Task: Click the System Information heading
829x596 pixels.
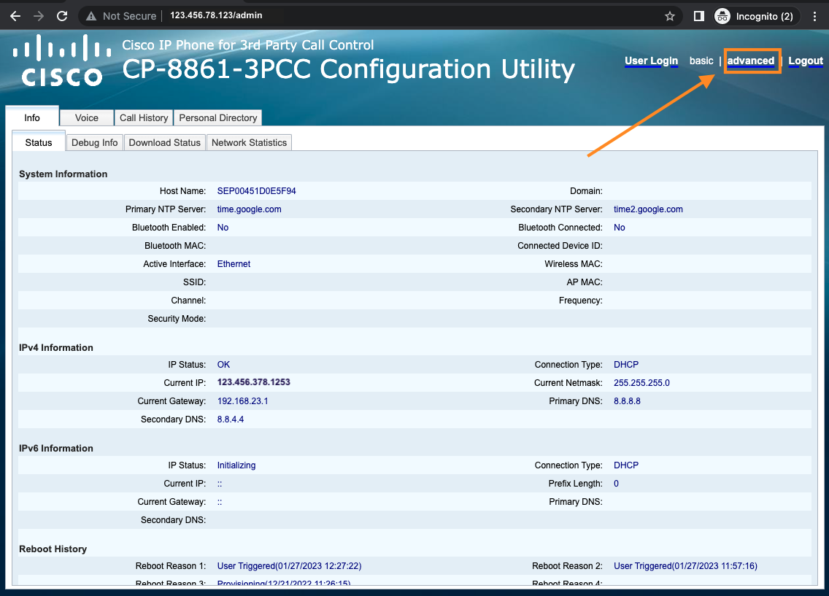Action: tap(63, 174)
